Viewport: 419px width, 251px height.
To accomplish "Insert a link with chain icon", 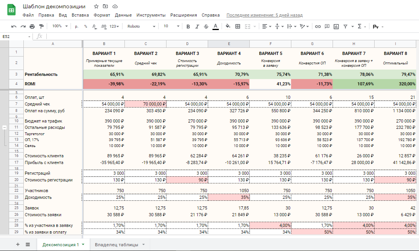I will tap(318, 26).
